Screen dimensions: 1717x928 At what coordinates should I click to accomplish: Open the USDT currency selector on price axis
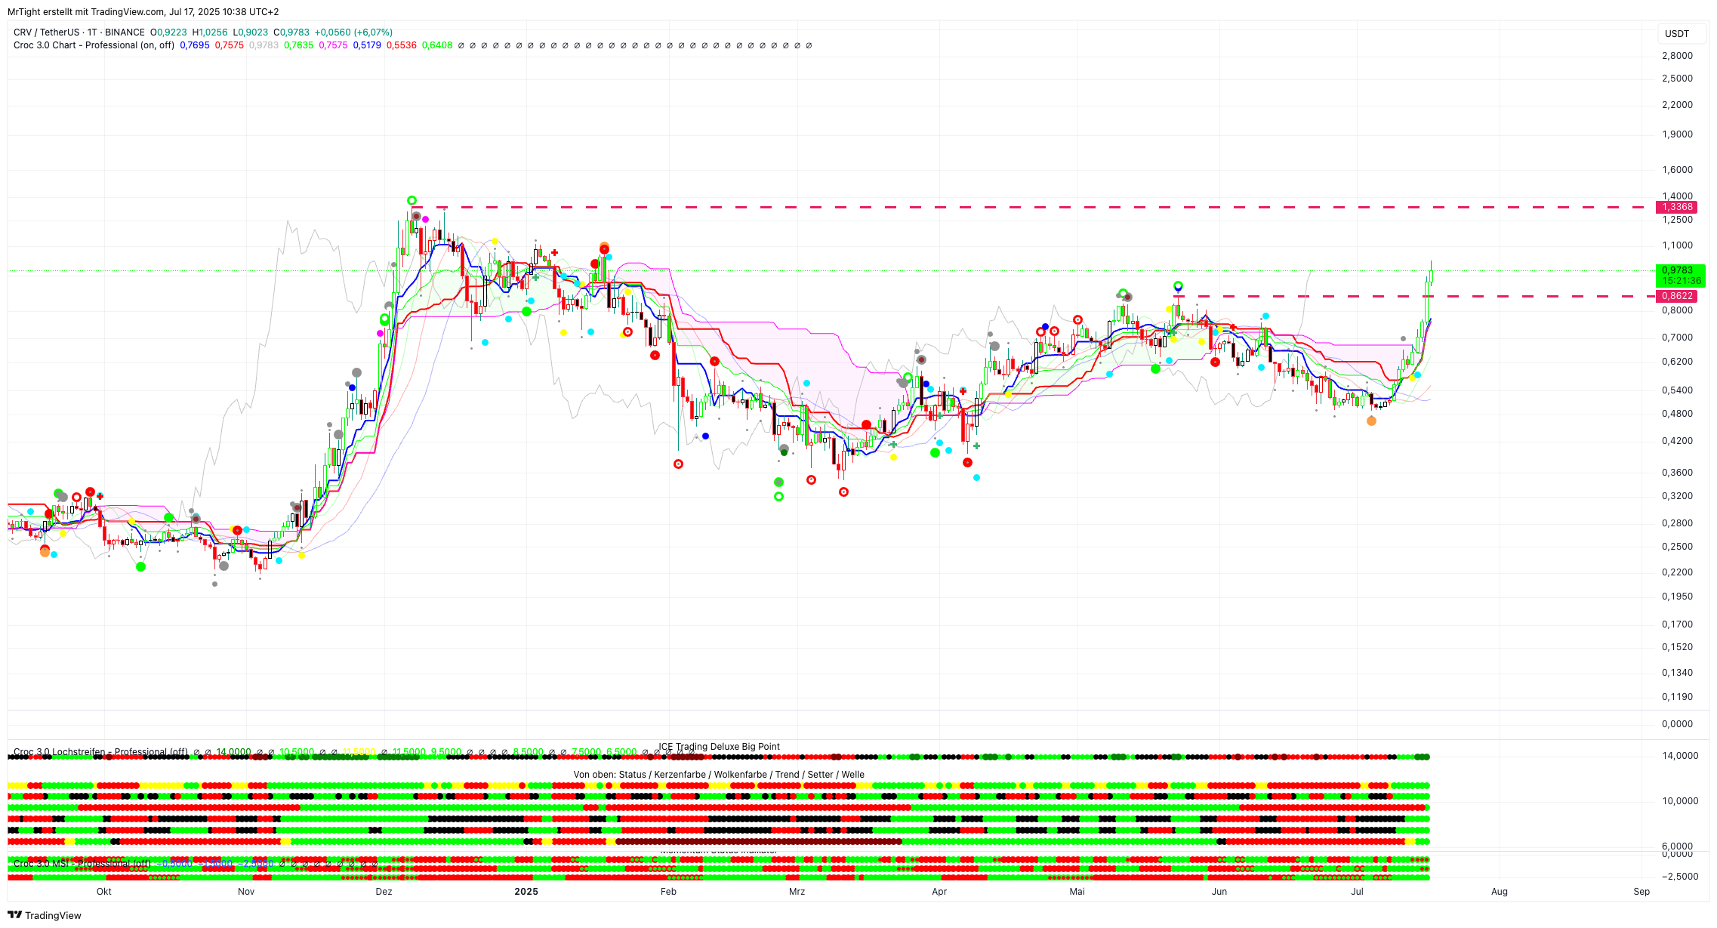1676,33
